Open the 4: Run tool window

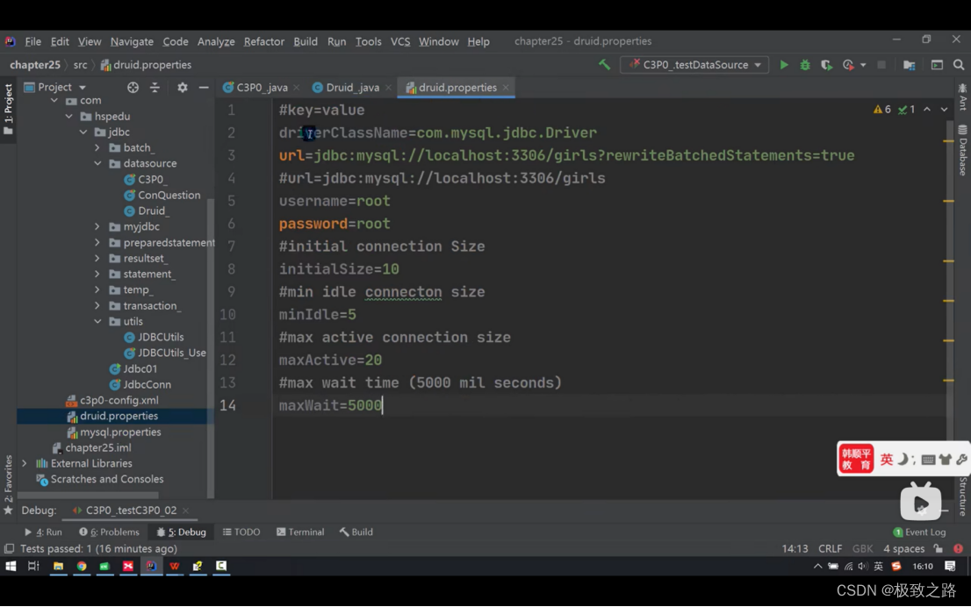pos(43,532)
